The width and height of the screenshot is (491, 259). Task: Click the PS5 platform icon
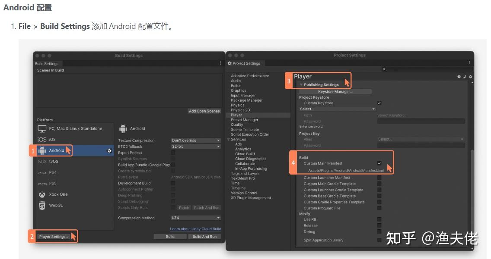(x=42, y=183)
